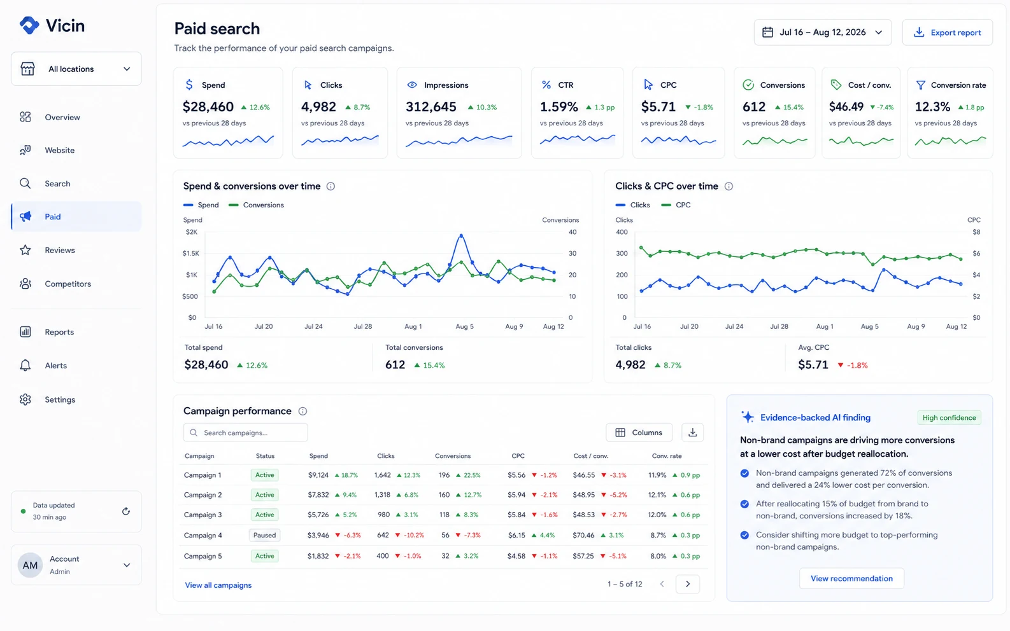Click the Reports chart icon

click(x=25, y=331)
